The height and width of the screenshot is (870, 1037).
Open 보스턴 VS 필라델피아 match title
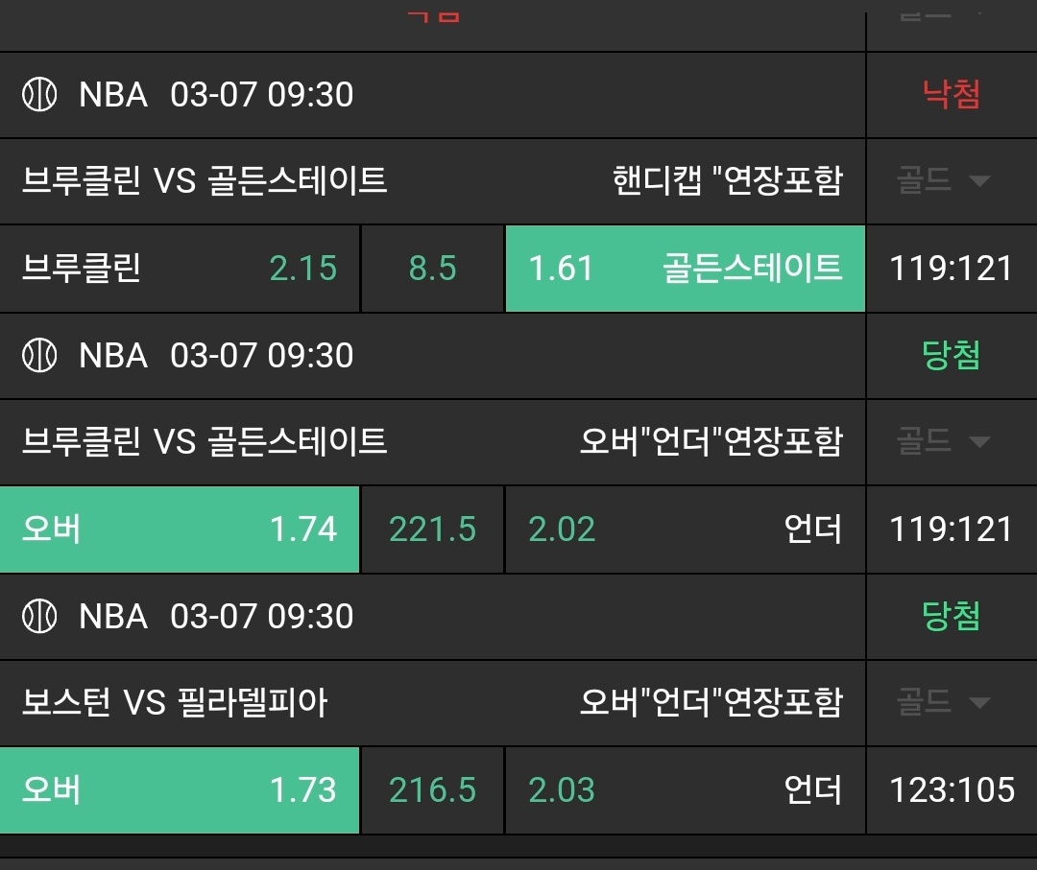coord(175,702)
